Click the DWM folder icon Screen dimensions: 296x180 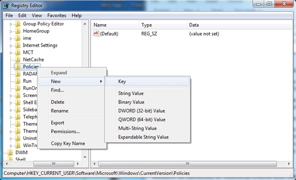pos(10,152)
